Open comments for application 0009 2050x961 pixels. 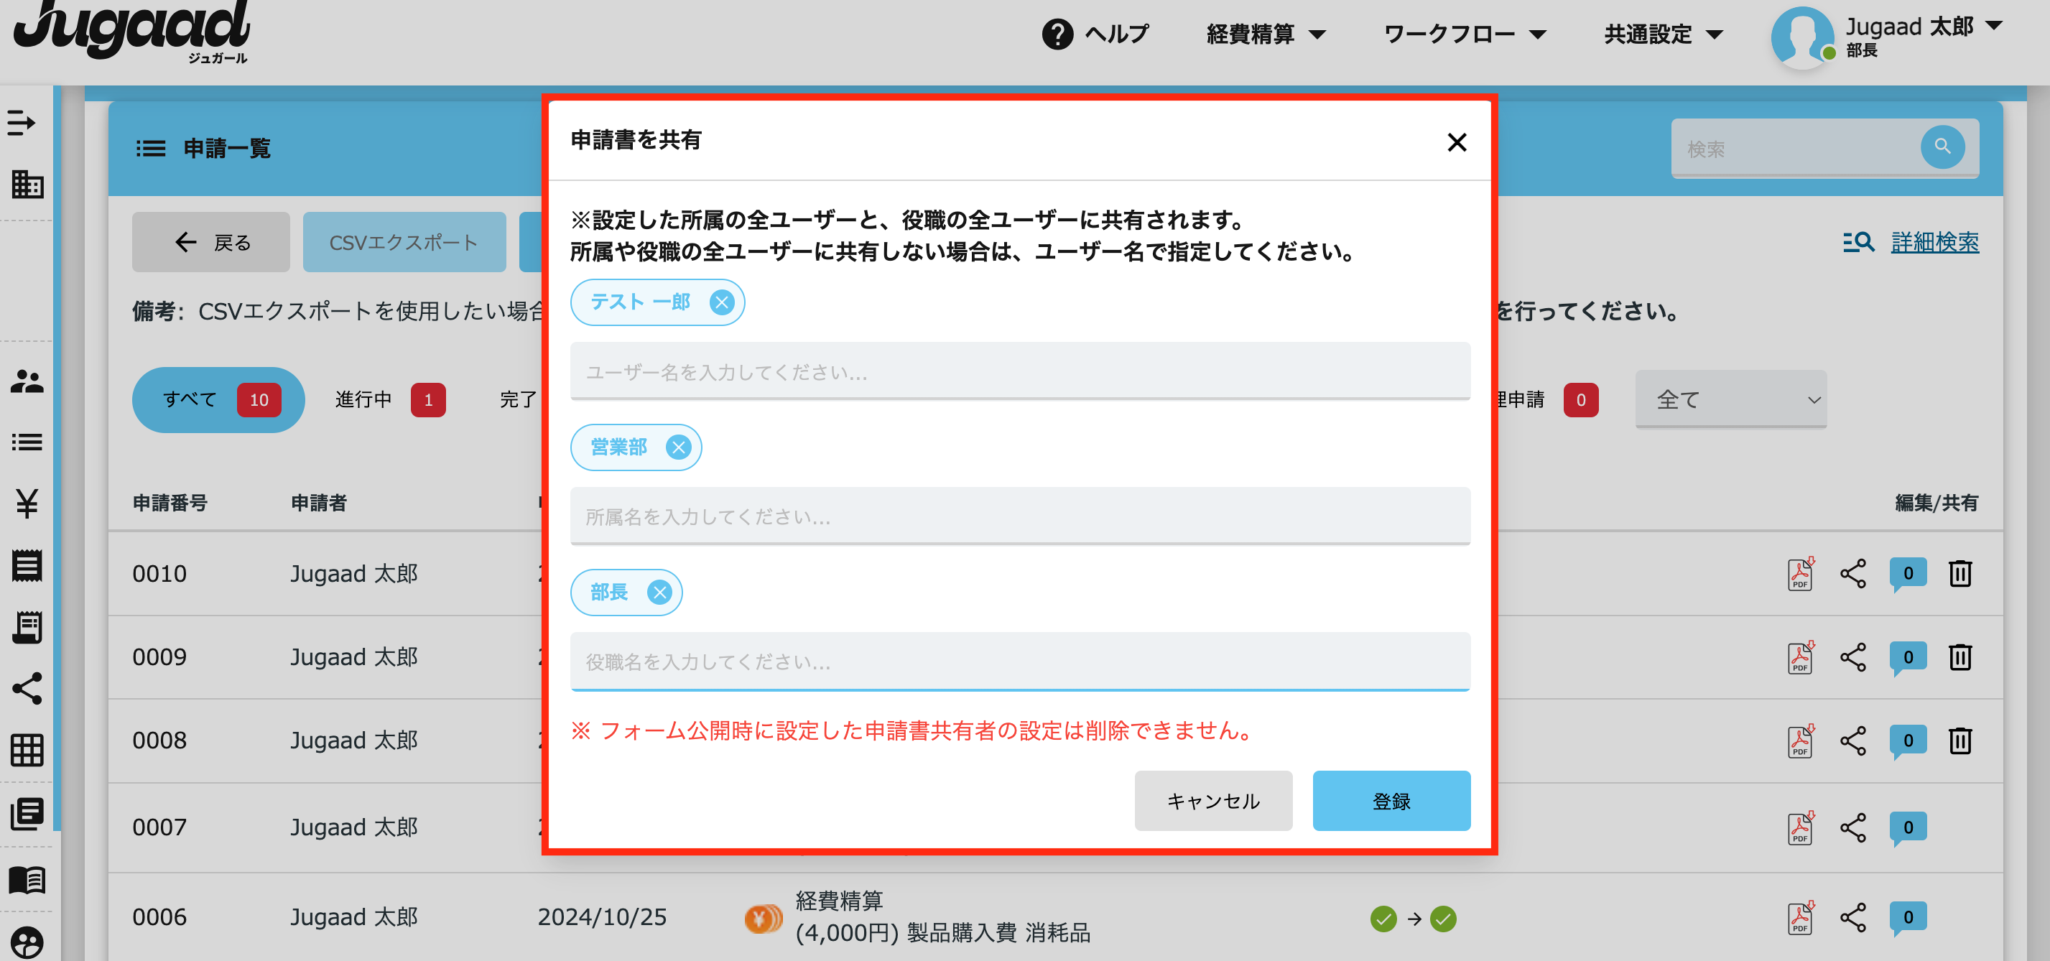pyautogui.click(x=1908, y=657)
